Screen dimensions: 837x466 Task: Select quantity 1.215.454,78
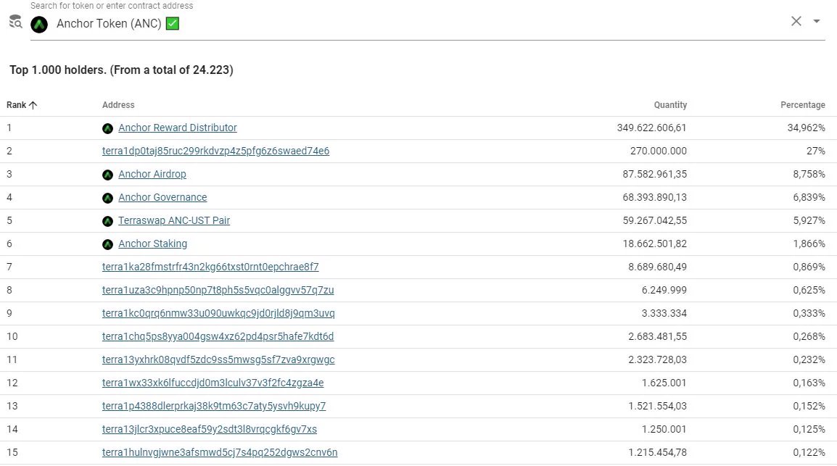pos(657,453)
